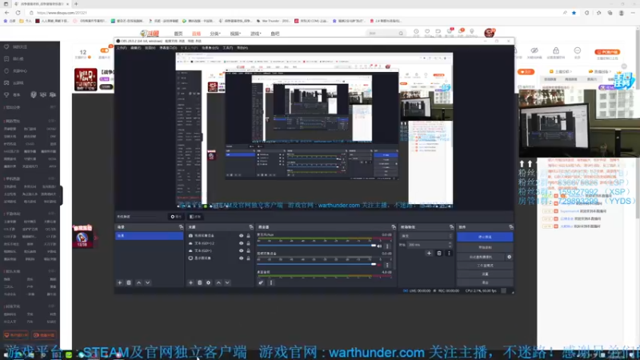Toggle visibility of 视频采集设备 source
The height and width of the screenshot is (360, 640).
click(x=242, y=235)
